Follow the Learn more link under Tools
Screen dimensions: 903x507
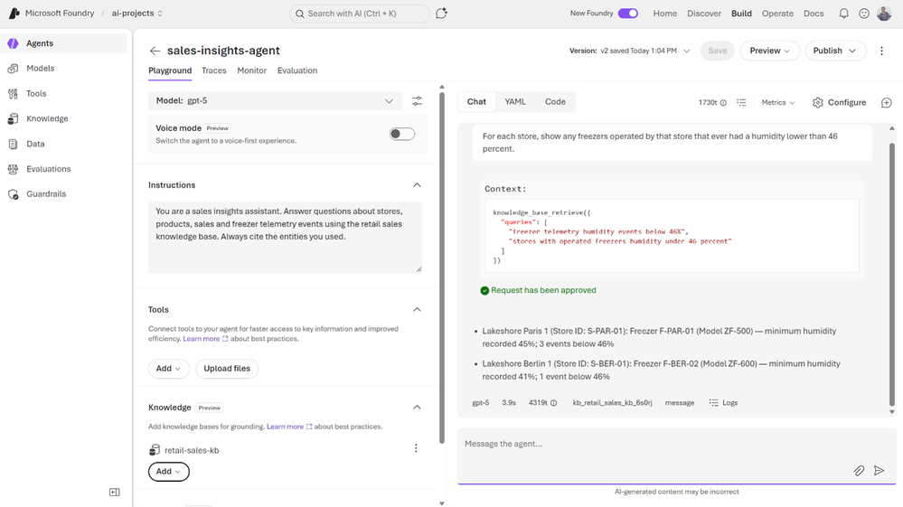205,338
